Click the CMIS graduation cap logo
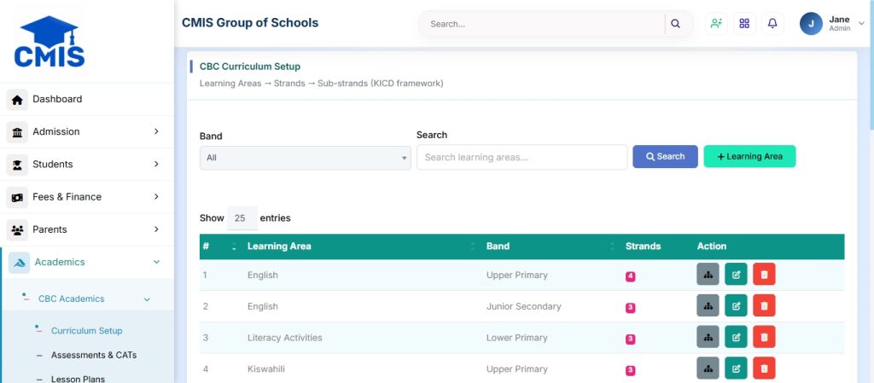This screenshot has height=383, width=874. pos(50,41)
